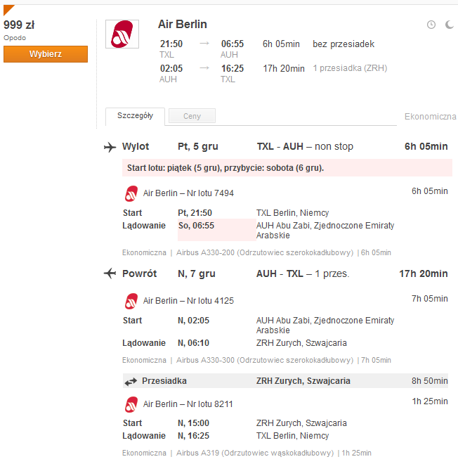Click the highlighted So, 06:55 landing time
The width and height of the screenshot is (458, 464).
point(196,226)
